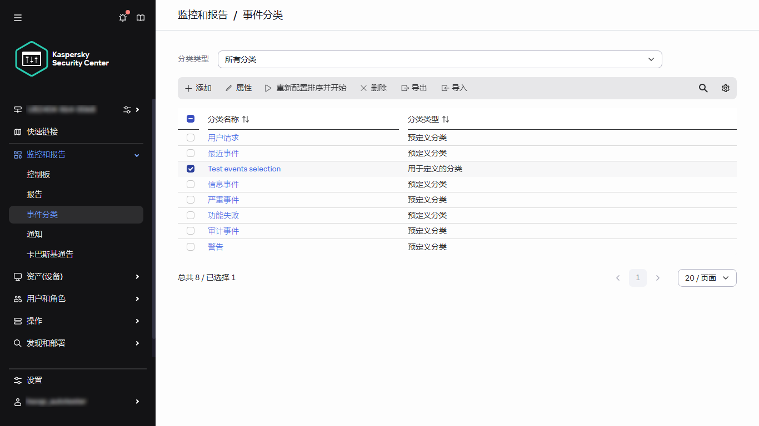Open the 严重事件 selection link
The width and height of the screenshot is (759, 426).
223,200
